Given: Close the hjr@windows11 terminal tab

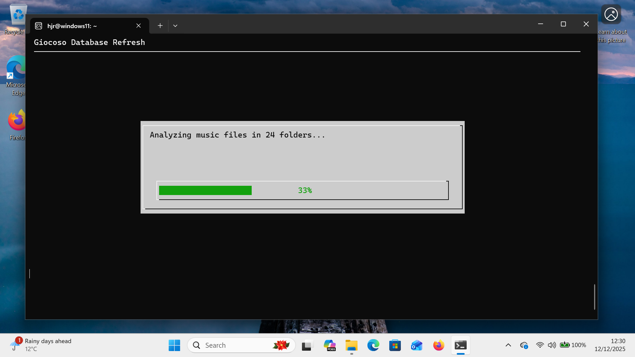Looking at the screenshot, I should (139, 26).
